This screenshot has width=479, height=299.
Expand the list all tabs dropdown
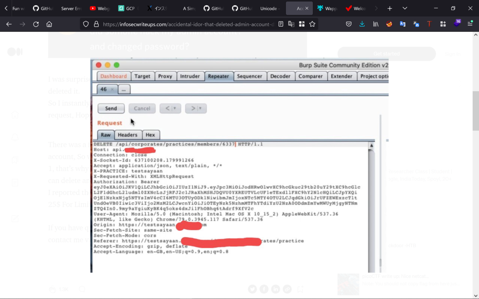point(405,8)
